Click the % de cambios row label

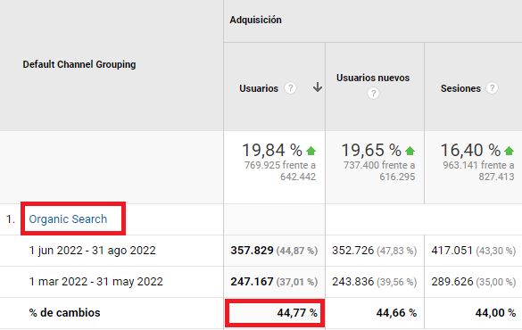pyautogui.click(x=64, y=313)
